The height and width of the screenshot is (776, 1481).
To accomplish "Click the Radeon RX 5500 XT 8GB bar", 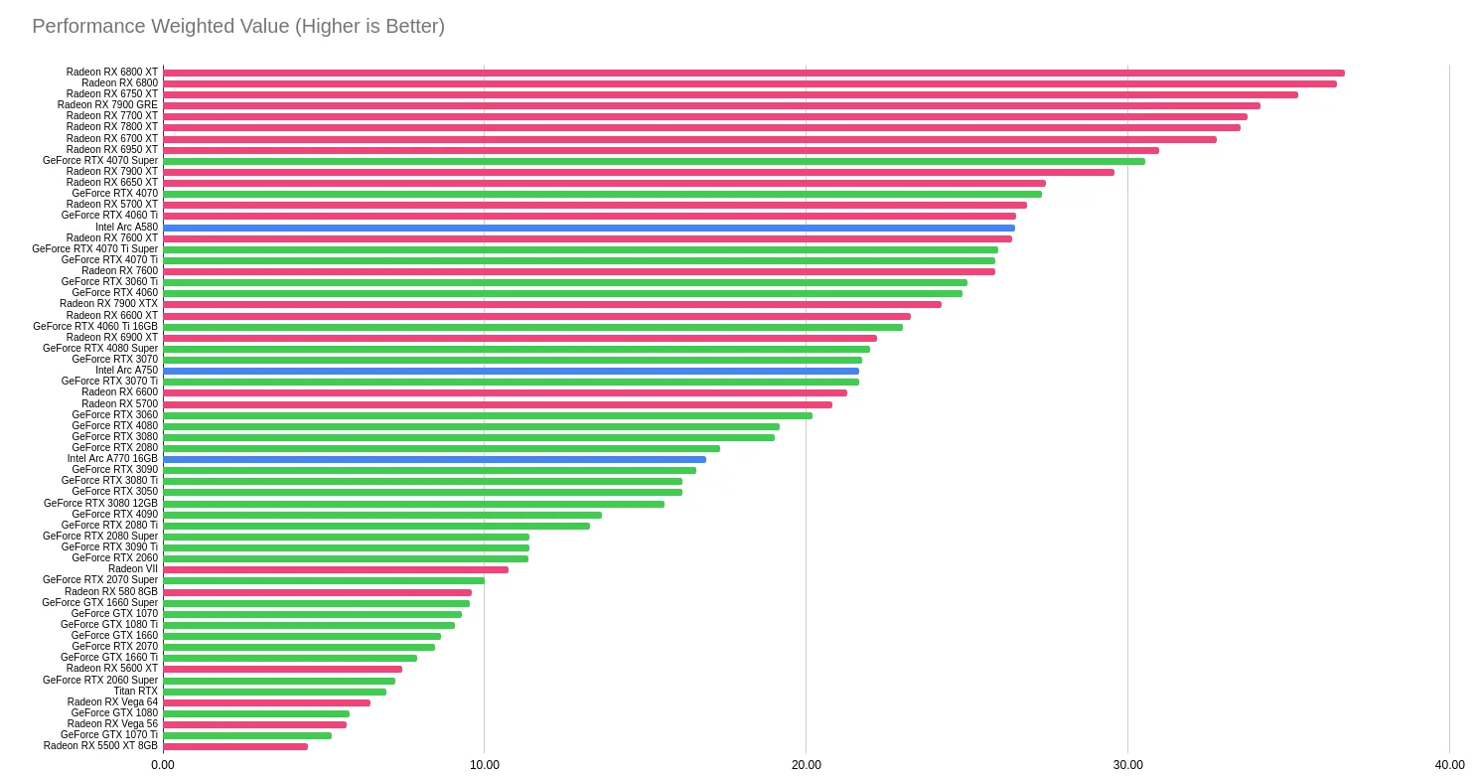I will coord(235,746).
